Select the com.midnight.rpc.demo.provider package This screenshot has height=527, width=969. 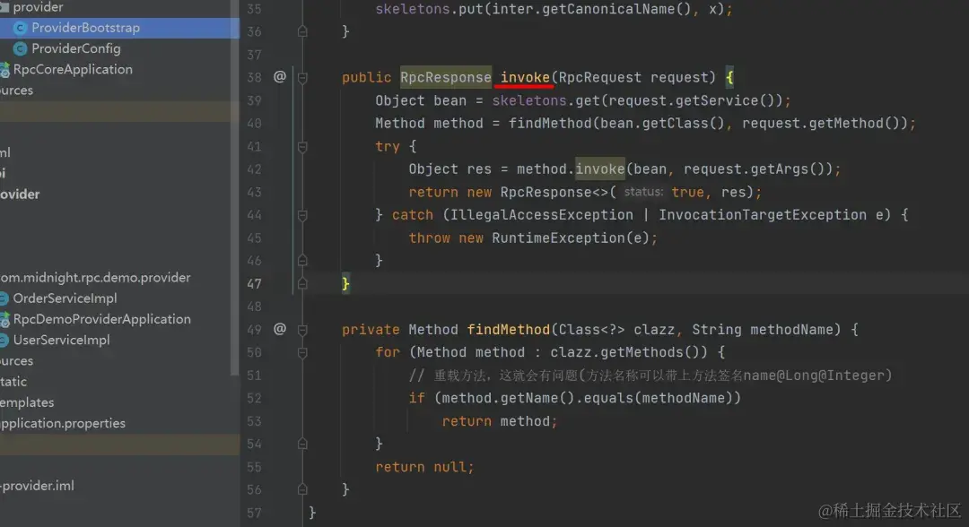point(95,278)
